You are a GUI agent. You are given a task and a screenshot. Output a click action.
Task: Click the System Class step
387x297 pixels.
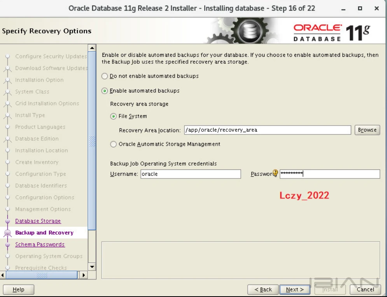(x=32, y=92)
